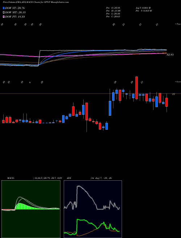Click the 21 price level label

pyautogui.click(x=173, y=94)
